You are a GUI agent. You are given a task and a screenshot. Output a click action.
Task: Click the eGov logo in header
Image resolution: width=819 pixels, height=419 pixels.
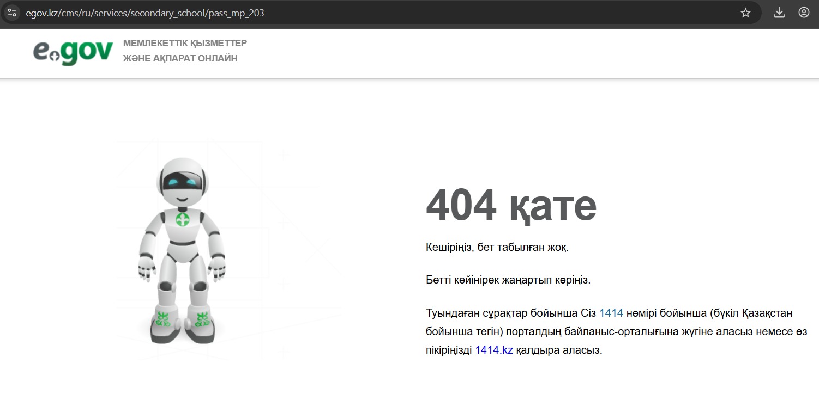(73, 52)
